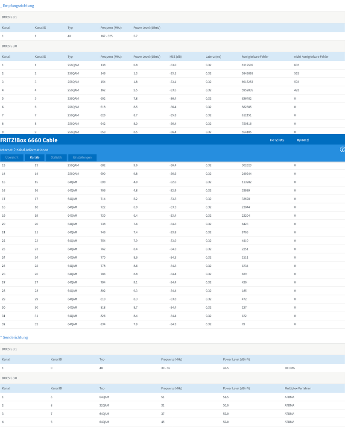Collapse the Empfangsrichtung section heading
345x427 pixels.
[x=17, y=6]
